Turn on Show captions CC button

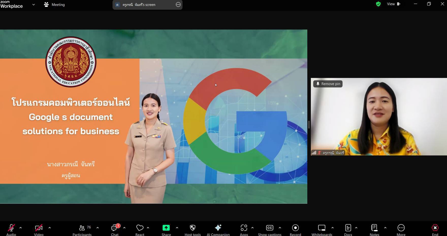270,228
